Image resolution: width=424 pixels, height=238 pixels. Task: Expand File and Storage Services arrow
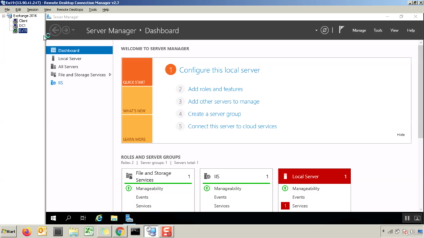click(110, 75)
